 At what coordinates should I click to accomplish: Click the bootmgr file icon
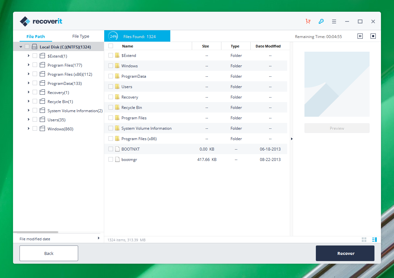click(118, 159)
